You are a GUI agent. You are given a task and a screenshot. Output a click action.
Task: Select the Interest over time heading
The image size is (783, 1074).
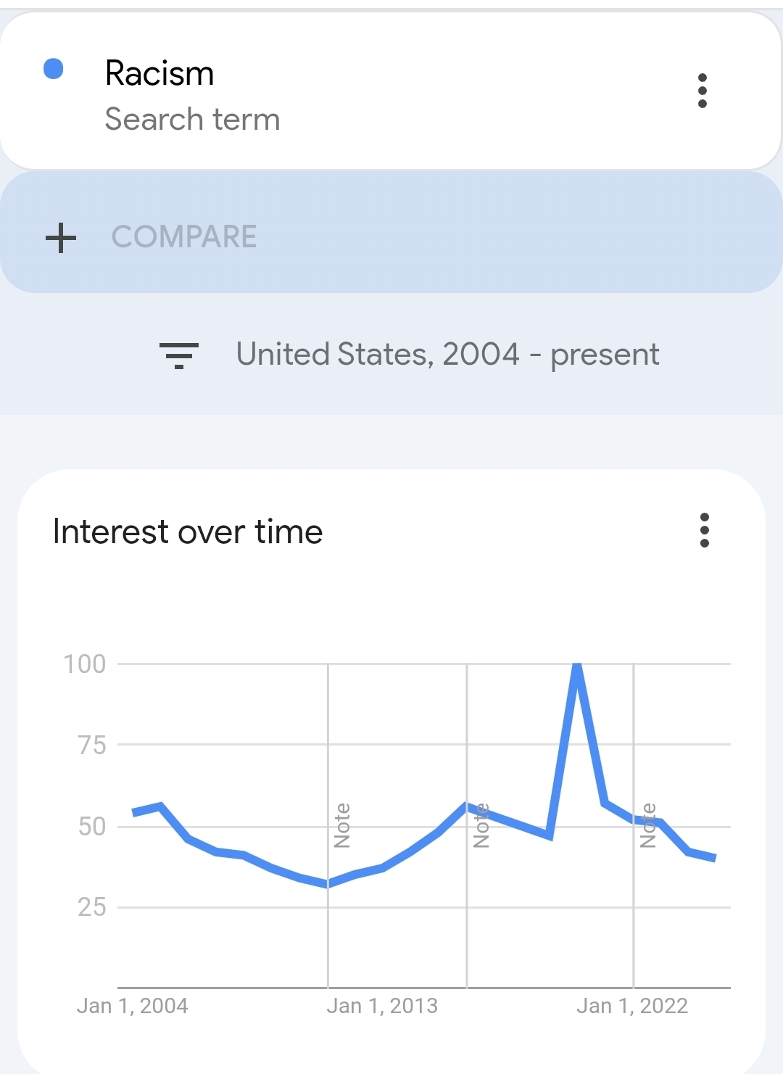coord(188,532)
